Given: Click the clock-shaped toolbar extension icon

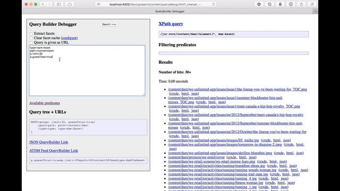Looking at the screenshot, I should coord(269,4).
